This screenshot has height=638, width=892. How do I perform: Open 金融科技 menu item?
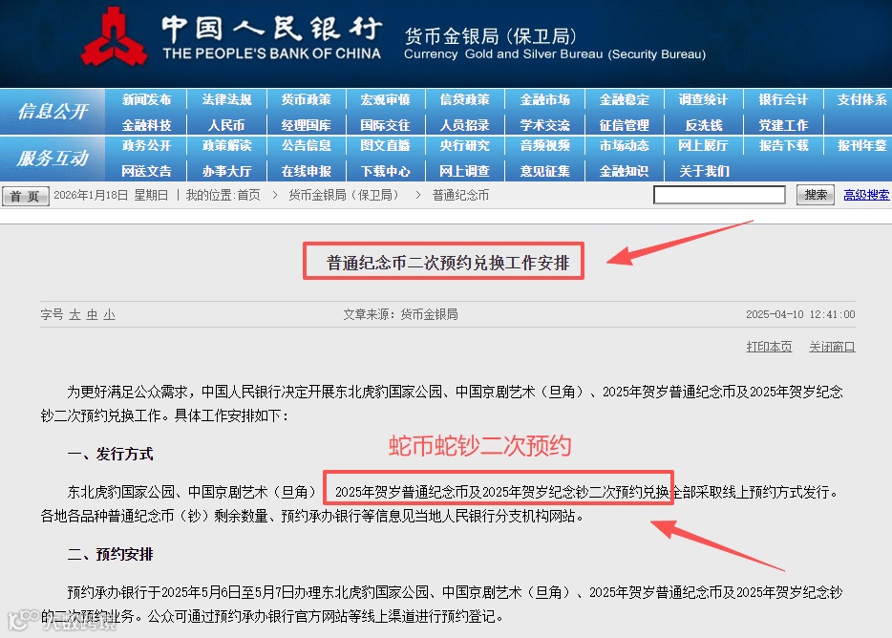coord(146,125)
